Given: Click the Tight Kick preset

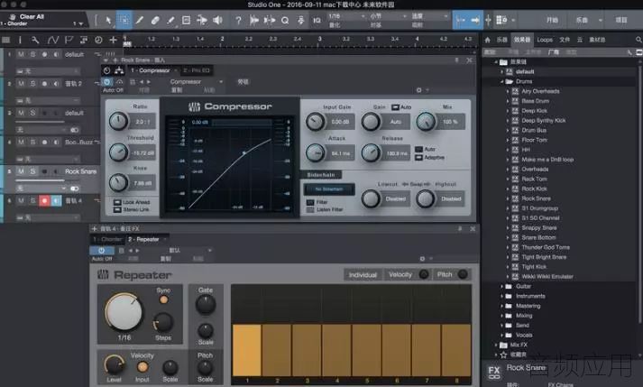Looking at the screenshot, I should tap(534, 267).
